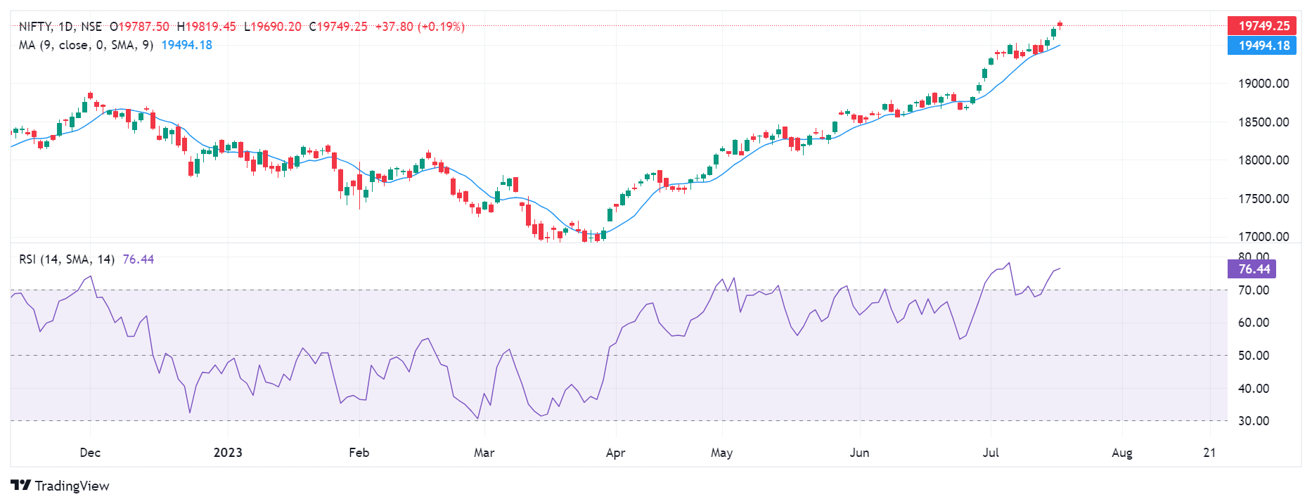Click the purple 76.44 RSI value label
Image resolution: width=1312 pixels, height=504 pixels.
click(x=1254, y=269)
